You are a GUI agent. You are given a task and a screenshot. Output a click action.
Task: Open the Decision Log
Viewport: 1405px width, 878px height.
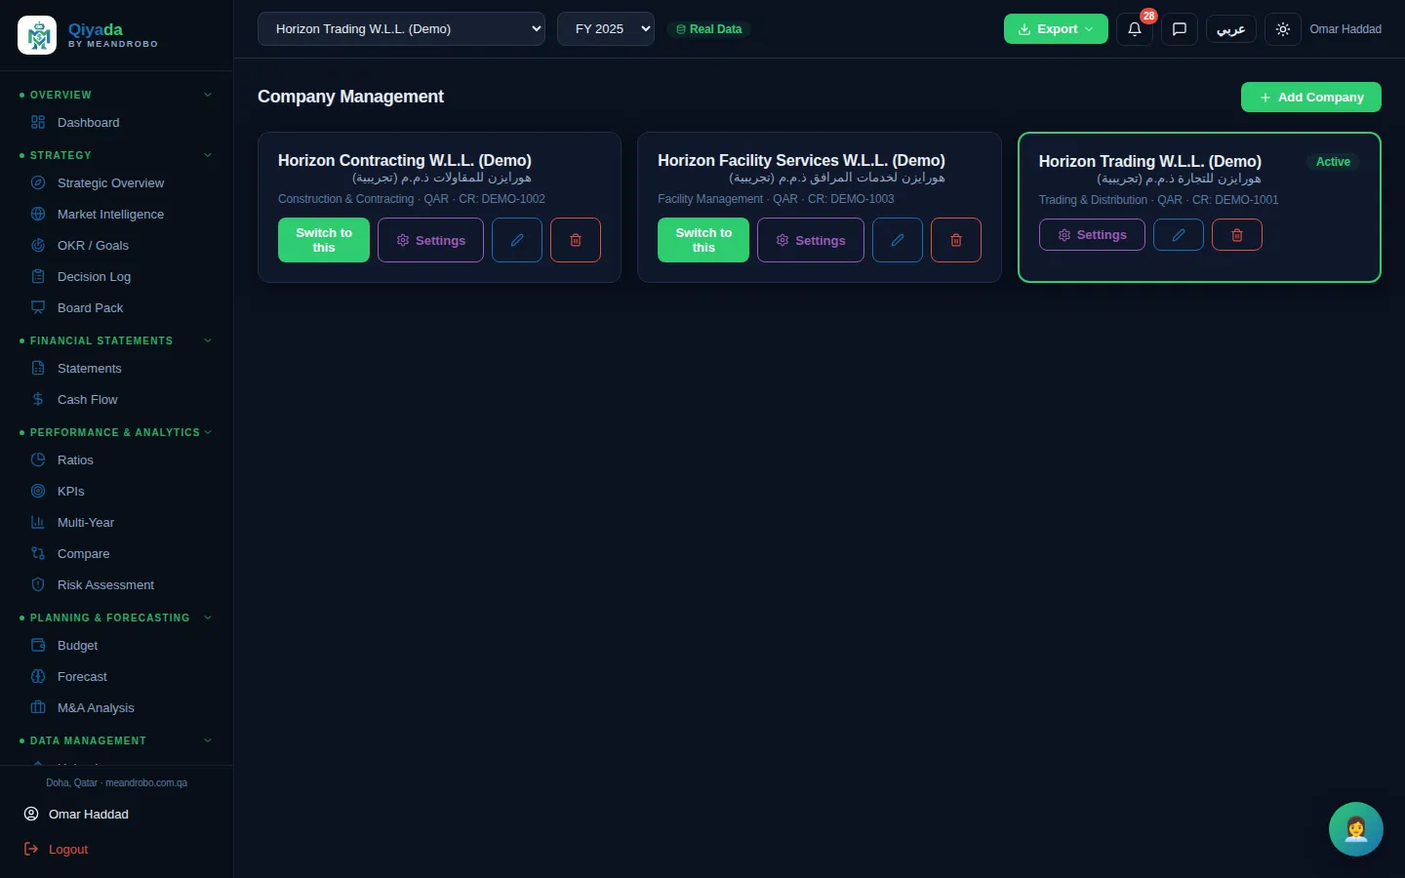[x=117, y=277]
